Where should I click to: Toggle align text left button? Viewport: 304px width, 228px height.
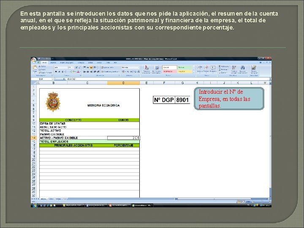(x=84, y=71)
